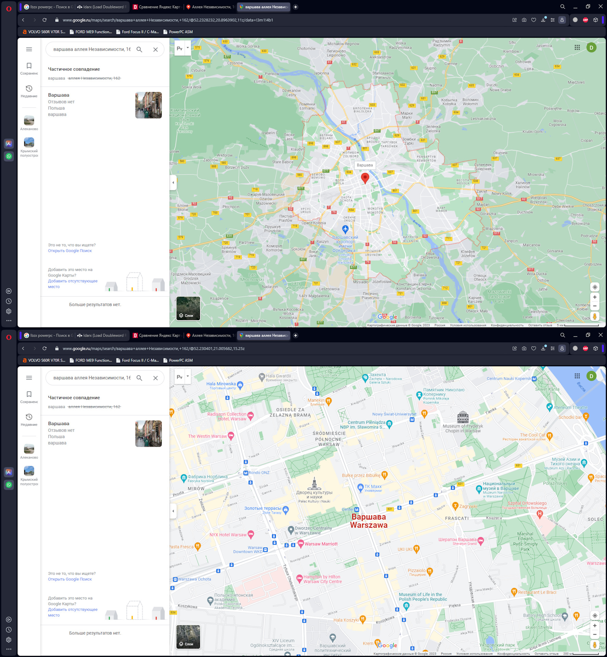Open a new tab in upper browser
Image resolution: width=607 pixels, height=657 pixels.
coord(295,7)
